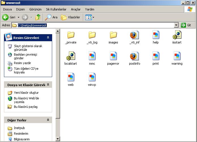197x142 pixels.
Task: Open the Yardım menu
Action: (x=90, y=9)
